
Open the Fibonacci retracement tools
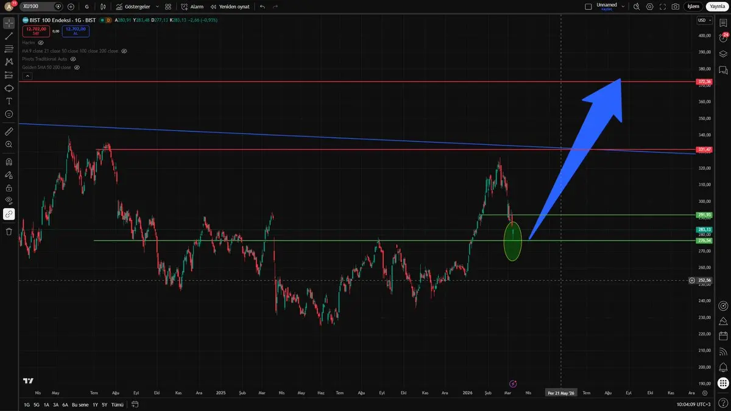click(x=9, y=49)
